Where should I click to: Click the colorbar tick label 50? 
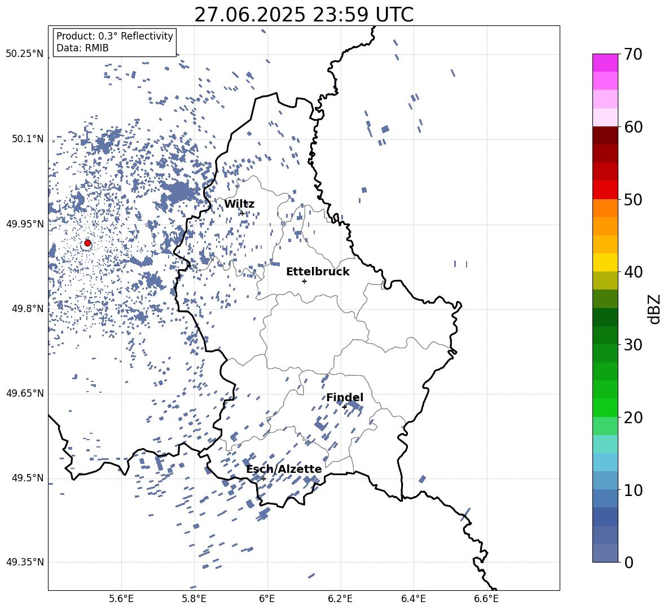pyautogui.click(x=634, y=200)
